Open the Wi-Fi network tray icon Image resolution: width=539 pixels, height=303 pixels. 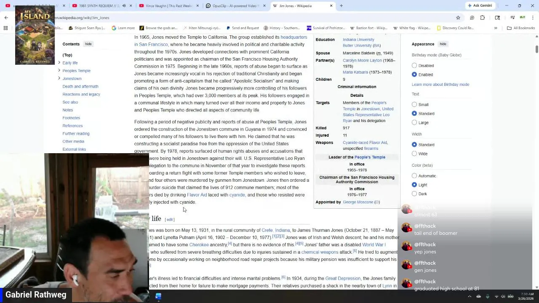point(496,296)
